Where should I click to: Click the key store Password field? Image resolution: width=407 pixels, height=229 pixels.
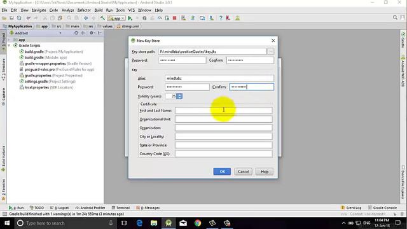pos(183,60)
